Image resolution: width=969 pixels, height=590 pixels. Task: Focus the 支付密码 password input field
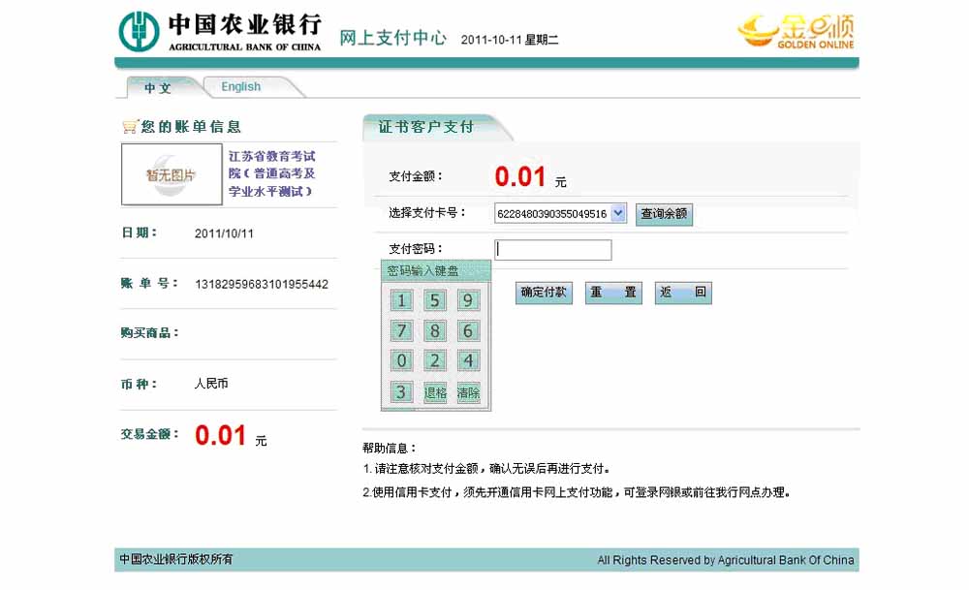[x=553, y=250]
